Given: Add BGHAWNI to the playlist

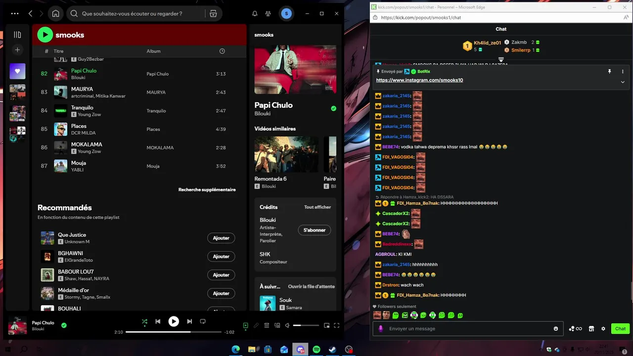Looking at the screenshot, I should click(x=221, y=257).
